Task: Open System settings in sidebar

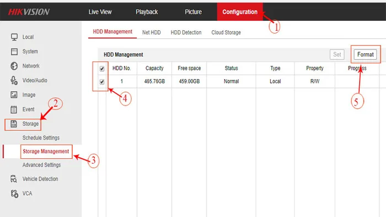Action: pos(30,52)
